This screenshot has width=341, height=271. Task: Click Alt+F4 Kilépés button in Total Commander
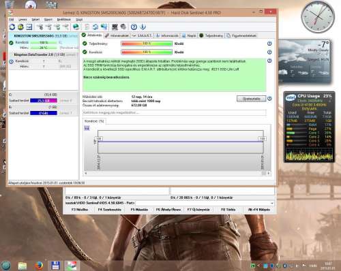pyautogui.click(x=259, y=210)
